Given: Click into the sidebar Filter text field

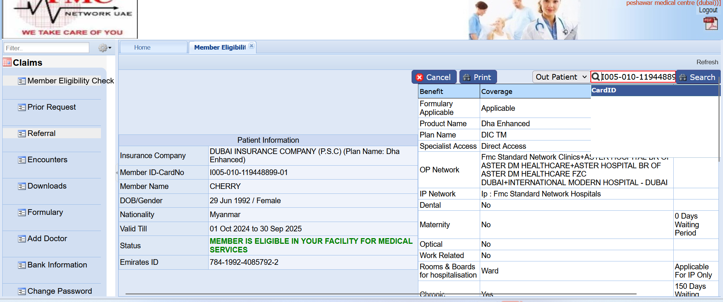Looking at the screenshot, I should [46, 48].
